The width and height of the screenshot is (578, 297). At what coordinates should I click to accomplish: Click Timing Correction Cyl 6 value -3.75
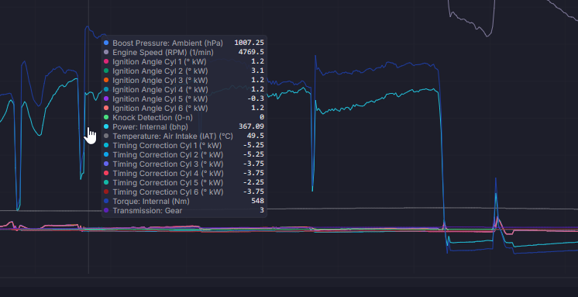pos(253,192)
